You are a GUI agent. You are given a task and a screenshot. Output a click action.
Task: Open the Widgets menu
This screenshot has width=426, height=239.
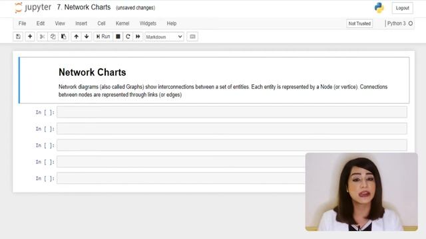148,23
